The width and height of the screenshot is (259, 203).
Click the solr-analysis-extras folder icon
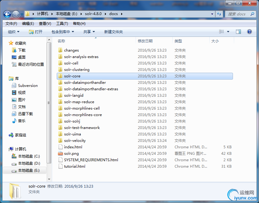point(60,57)
